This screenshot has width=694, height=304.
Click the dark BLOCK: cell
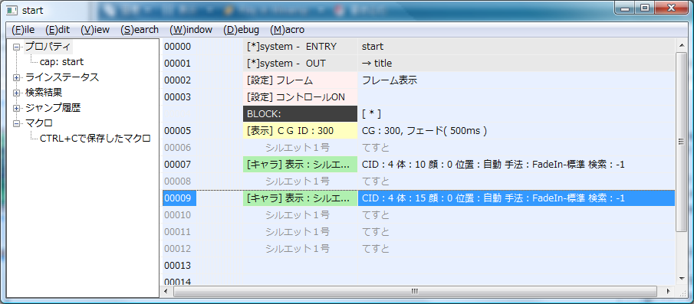(x=300, y=114)
